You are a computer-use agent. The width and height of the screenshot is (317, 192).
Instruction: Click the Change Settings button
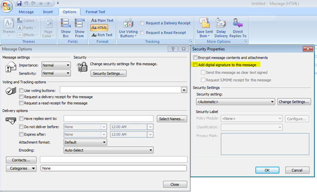click(x=294, y=102)
